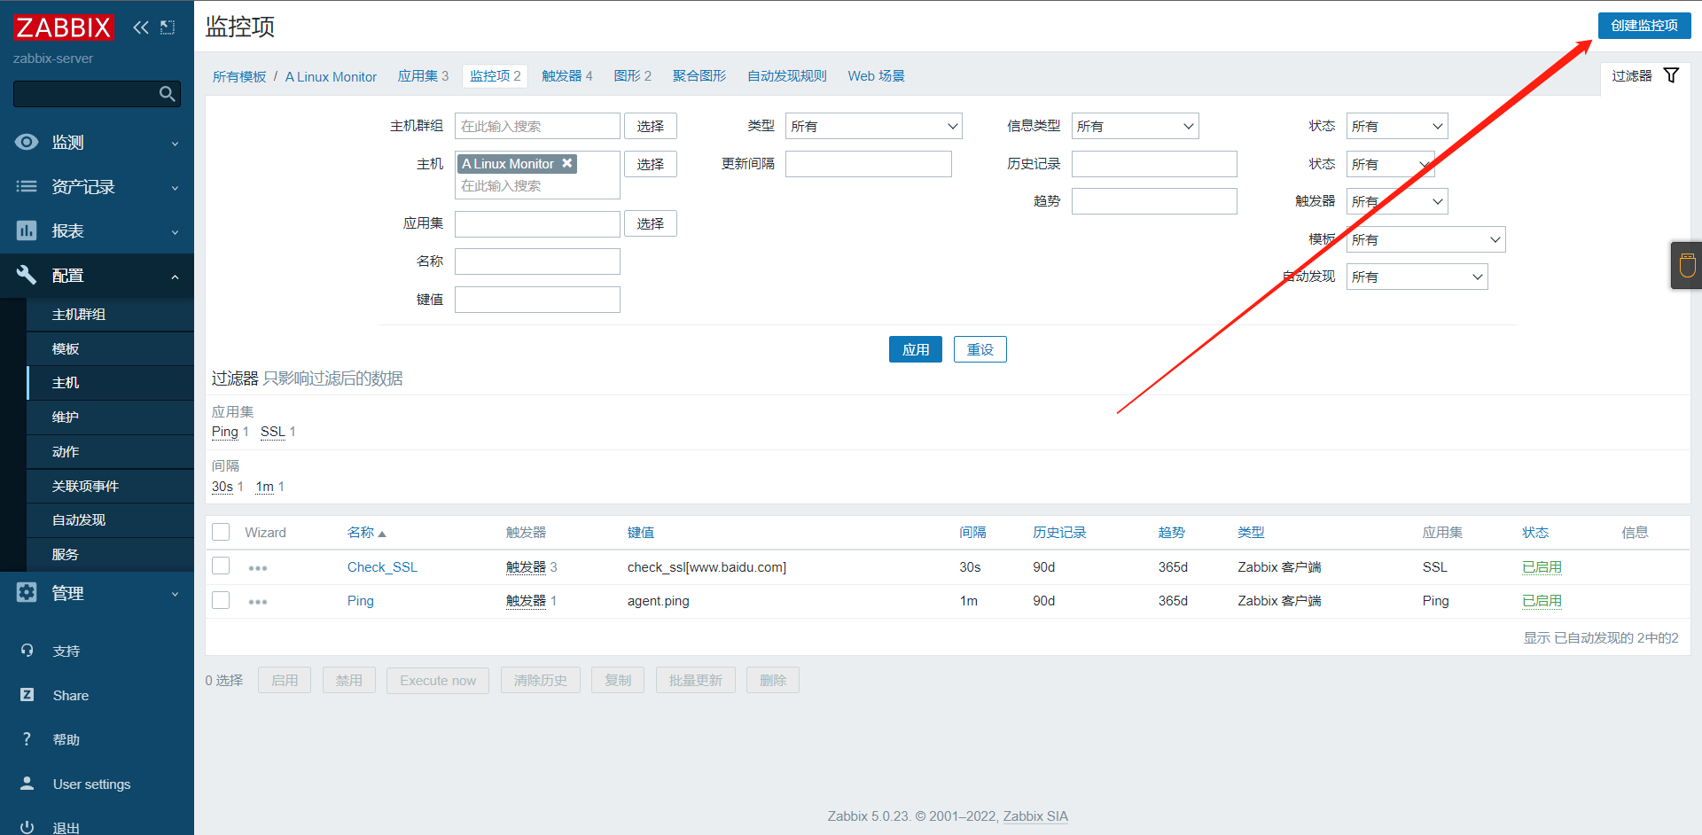
Task: Tick the select-all checkbox in the table header
Action: [x=221, y=532]
